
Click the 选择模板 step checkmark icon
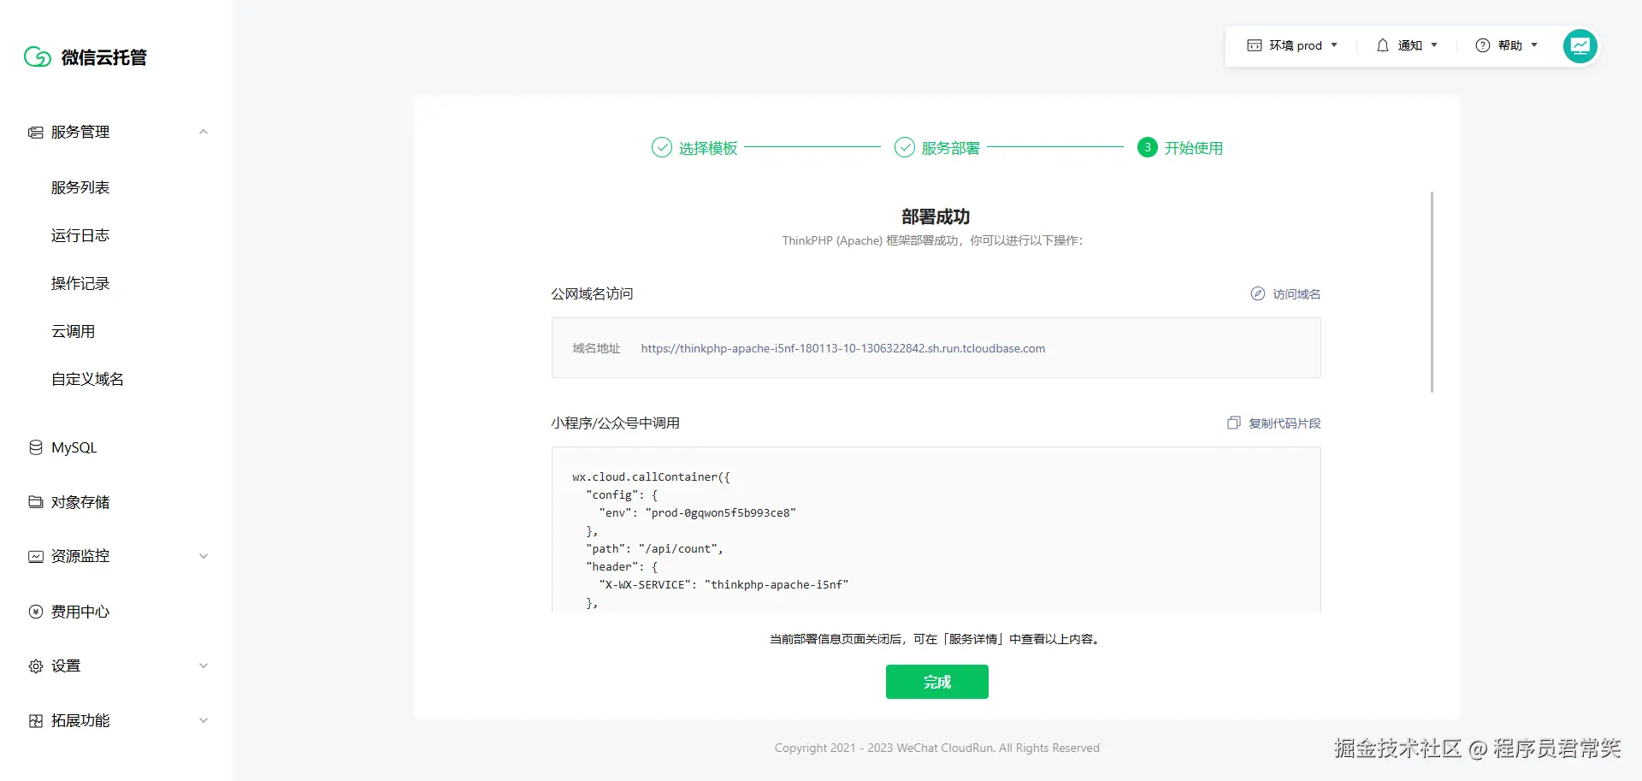coord(662,147)
